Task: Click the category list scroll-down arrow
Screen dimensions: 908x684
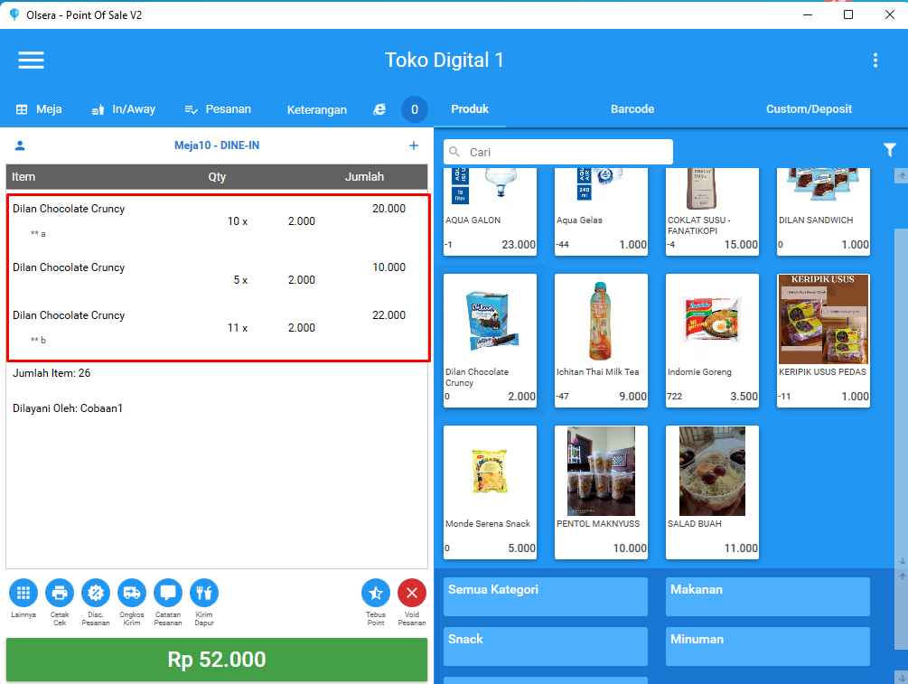Action: pyautogui.click(x=902, y=677)
